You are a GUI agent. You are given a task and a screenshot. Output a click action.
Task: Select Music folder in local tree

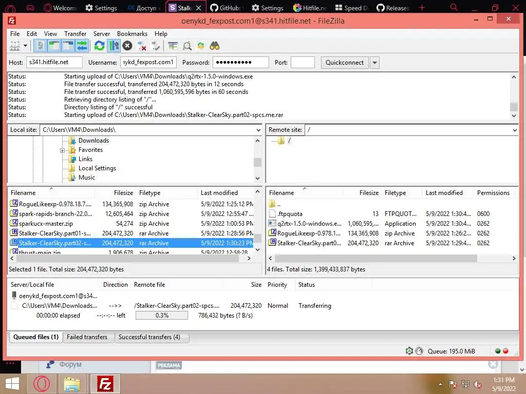click(86, 178)
